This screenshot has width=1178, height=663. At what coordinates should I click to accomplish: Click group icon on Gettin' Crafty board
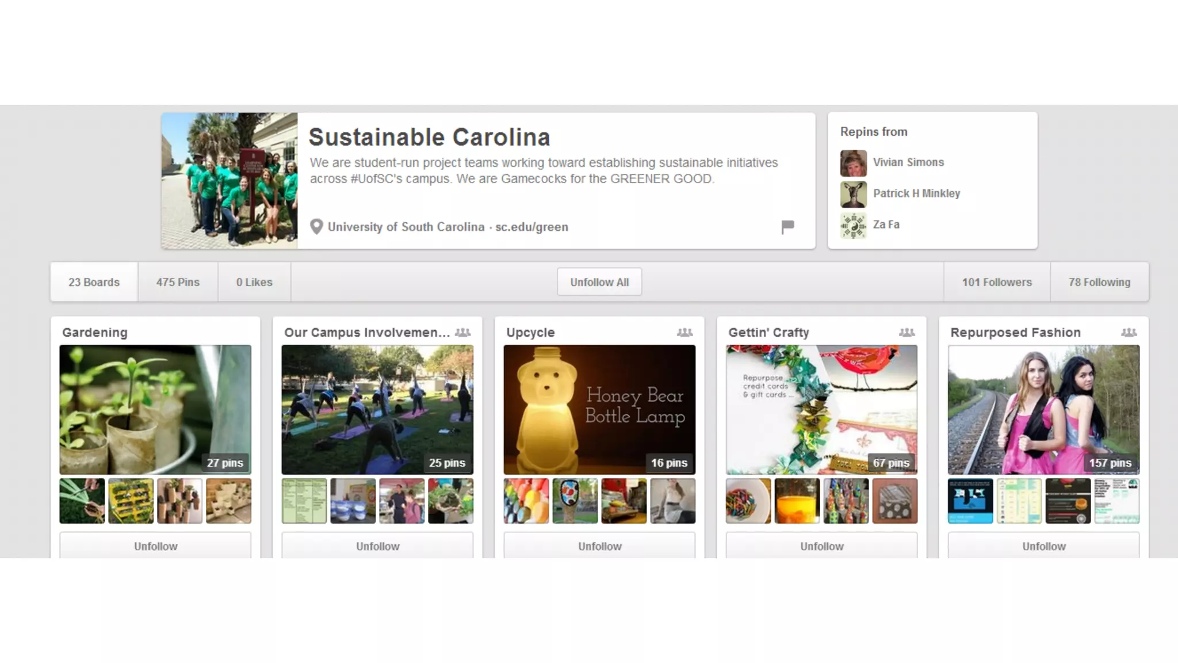(907, 333)
